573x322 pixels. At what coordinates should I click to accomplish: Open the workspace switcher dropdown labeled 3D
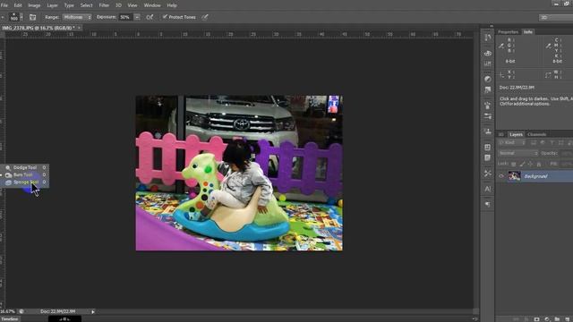point(555,17)
